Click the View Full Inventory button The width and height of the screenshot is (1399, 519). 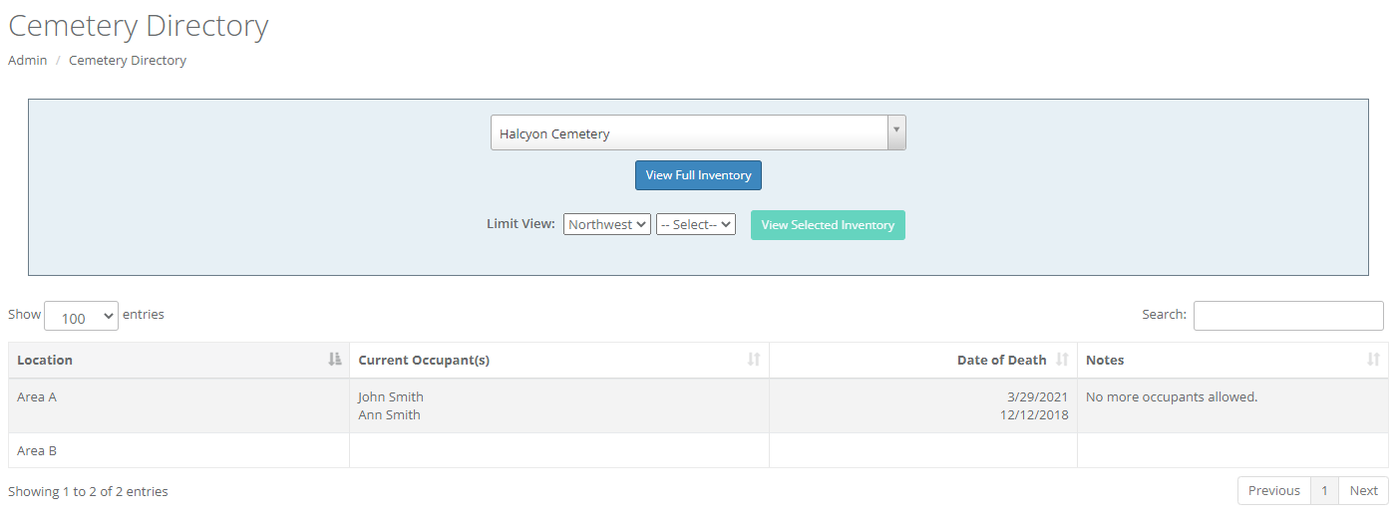698,175
